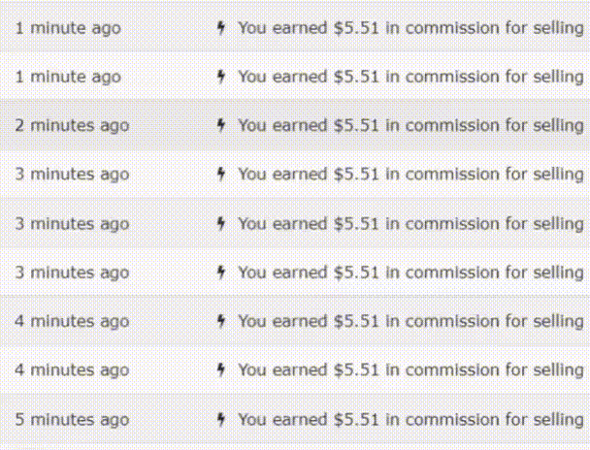The width and height of the screenshot is (590, 450).
Task: Select the lightning icon in the middle 3 minutes ago row
Action: tap(221, 223)
